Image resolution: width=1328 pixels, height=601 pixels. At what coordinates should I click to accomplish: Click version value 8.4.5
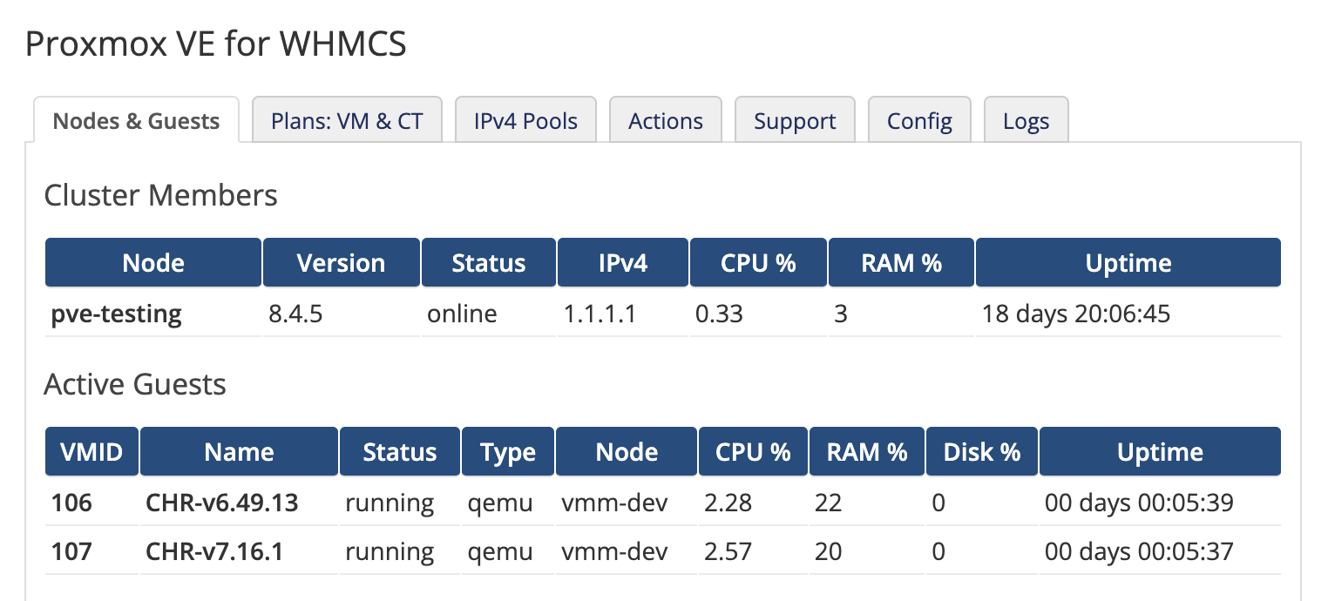[x=295, y=314]
